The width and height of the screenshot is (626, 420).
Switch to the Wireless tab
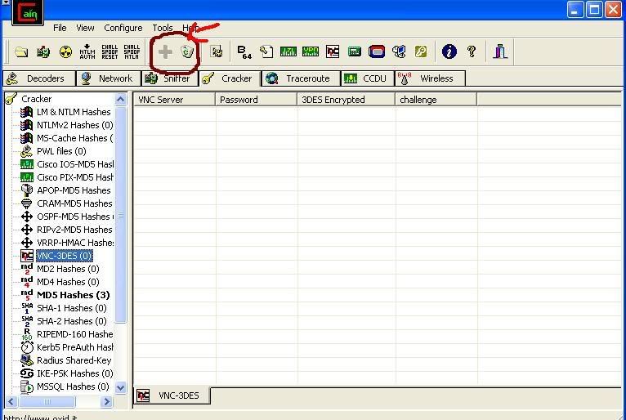(430, 78)
